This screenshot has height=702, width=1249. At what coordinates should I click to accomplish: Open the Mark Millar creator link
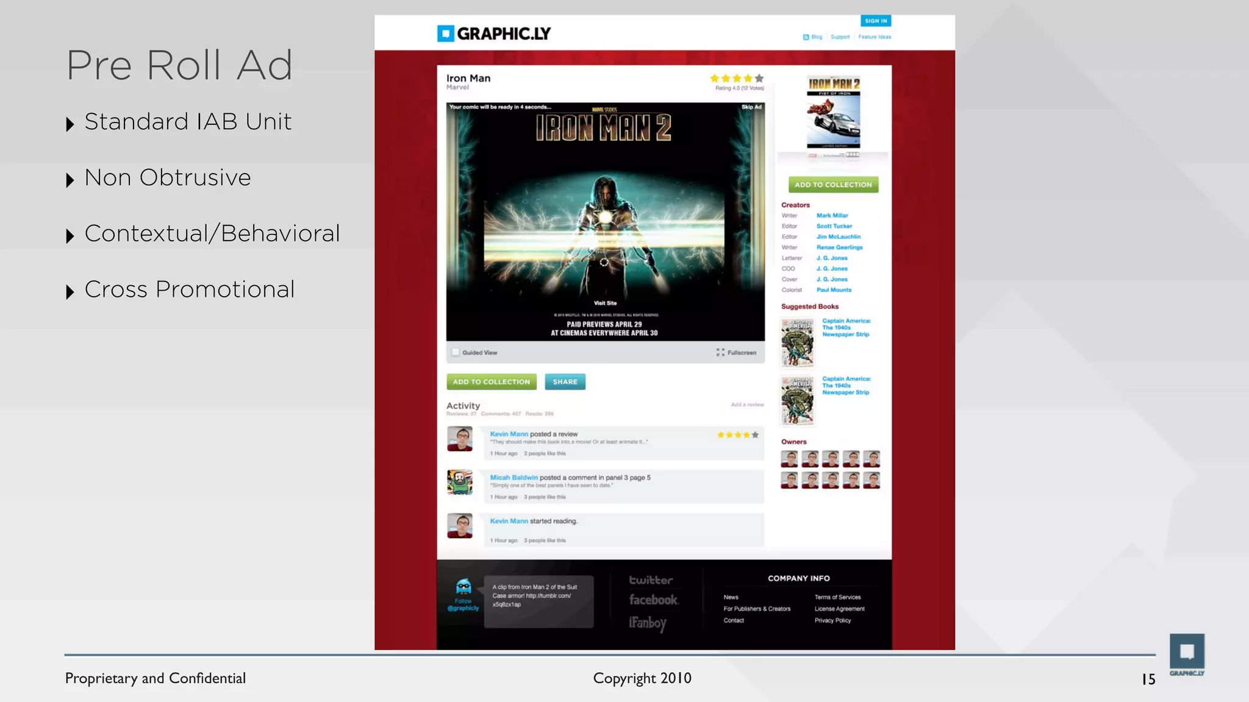pyautogui.click(x=832, y=216)
